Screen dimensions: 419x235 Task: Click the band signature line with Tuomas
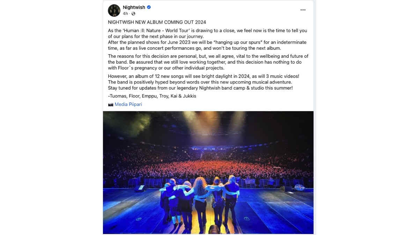[152, 96]
